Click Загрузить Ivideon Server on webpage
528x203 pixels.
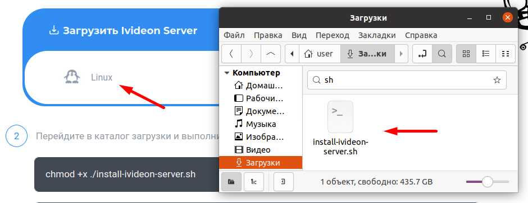123,31
